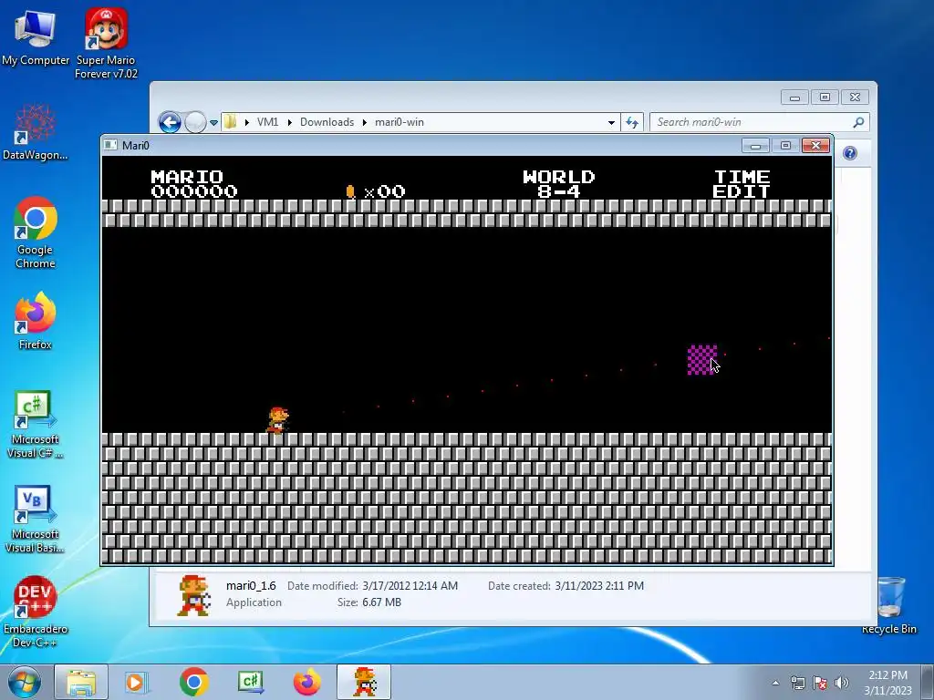This screenshot has width=934, height=700.
Task: Click the Mari0 window title bar icon
Action: 110,145
